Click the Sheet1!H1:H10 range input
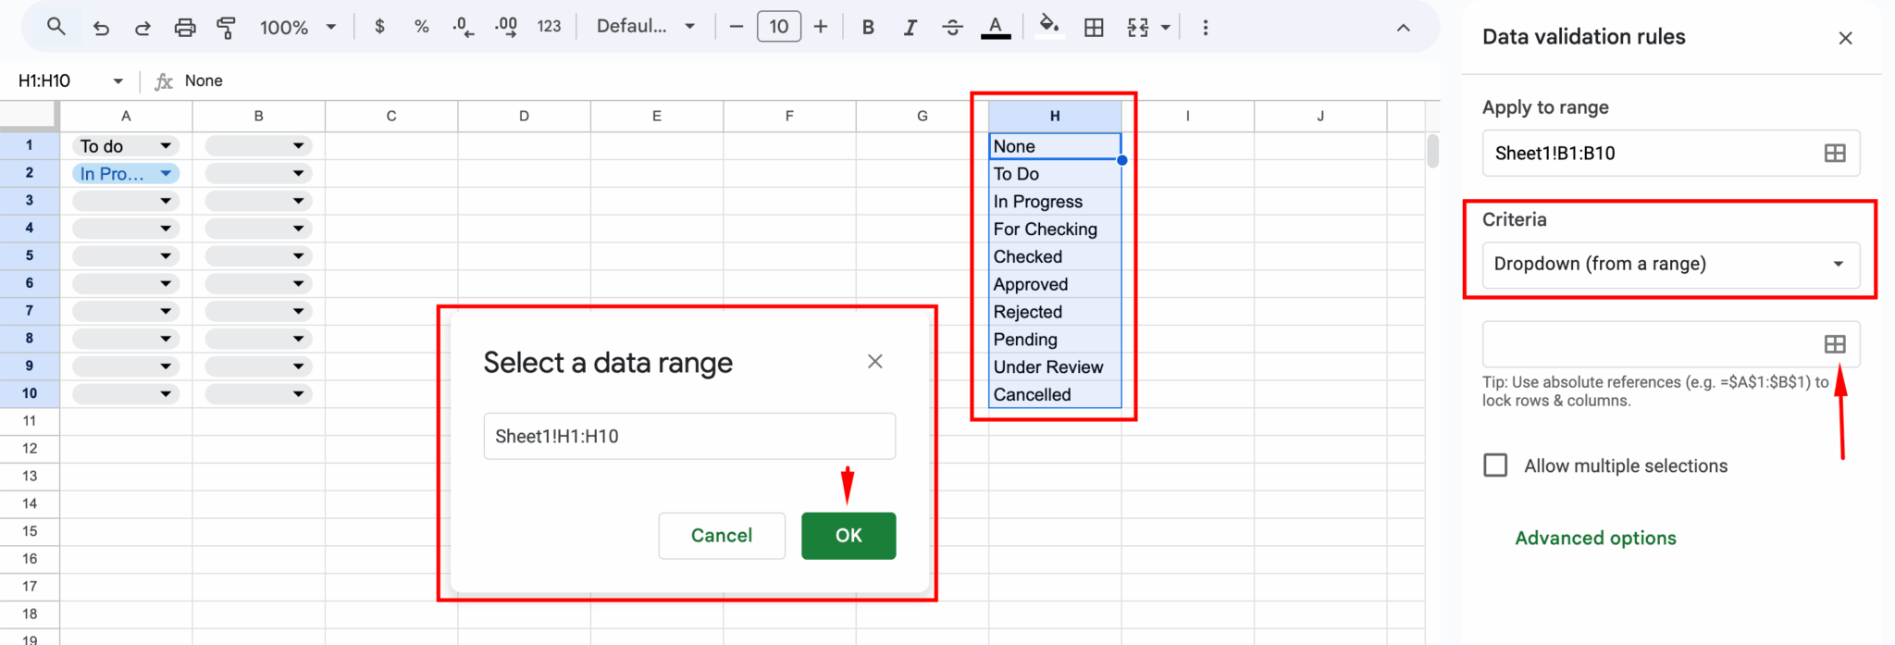 coord(689,436)
